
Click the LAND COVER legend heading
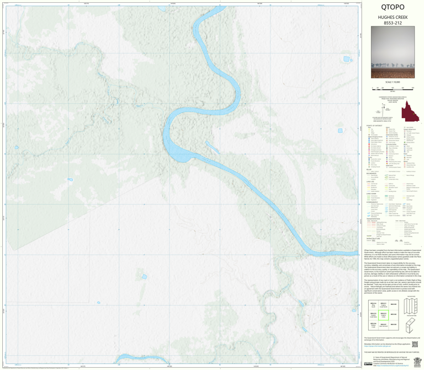click(371, 194)
